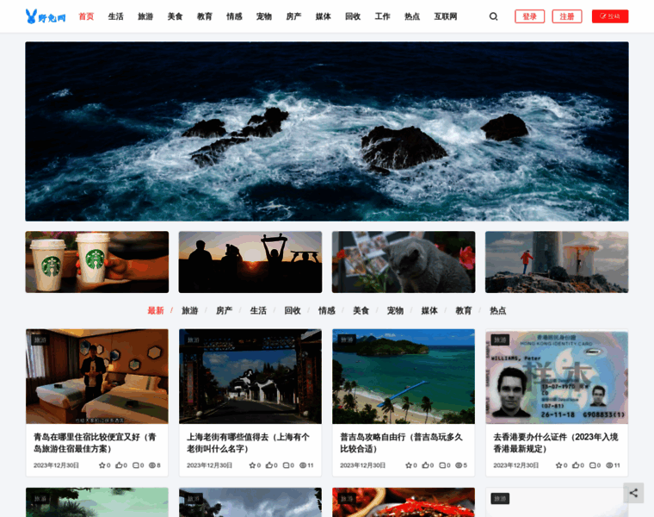Open the hotel room article image

point(97,377)
